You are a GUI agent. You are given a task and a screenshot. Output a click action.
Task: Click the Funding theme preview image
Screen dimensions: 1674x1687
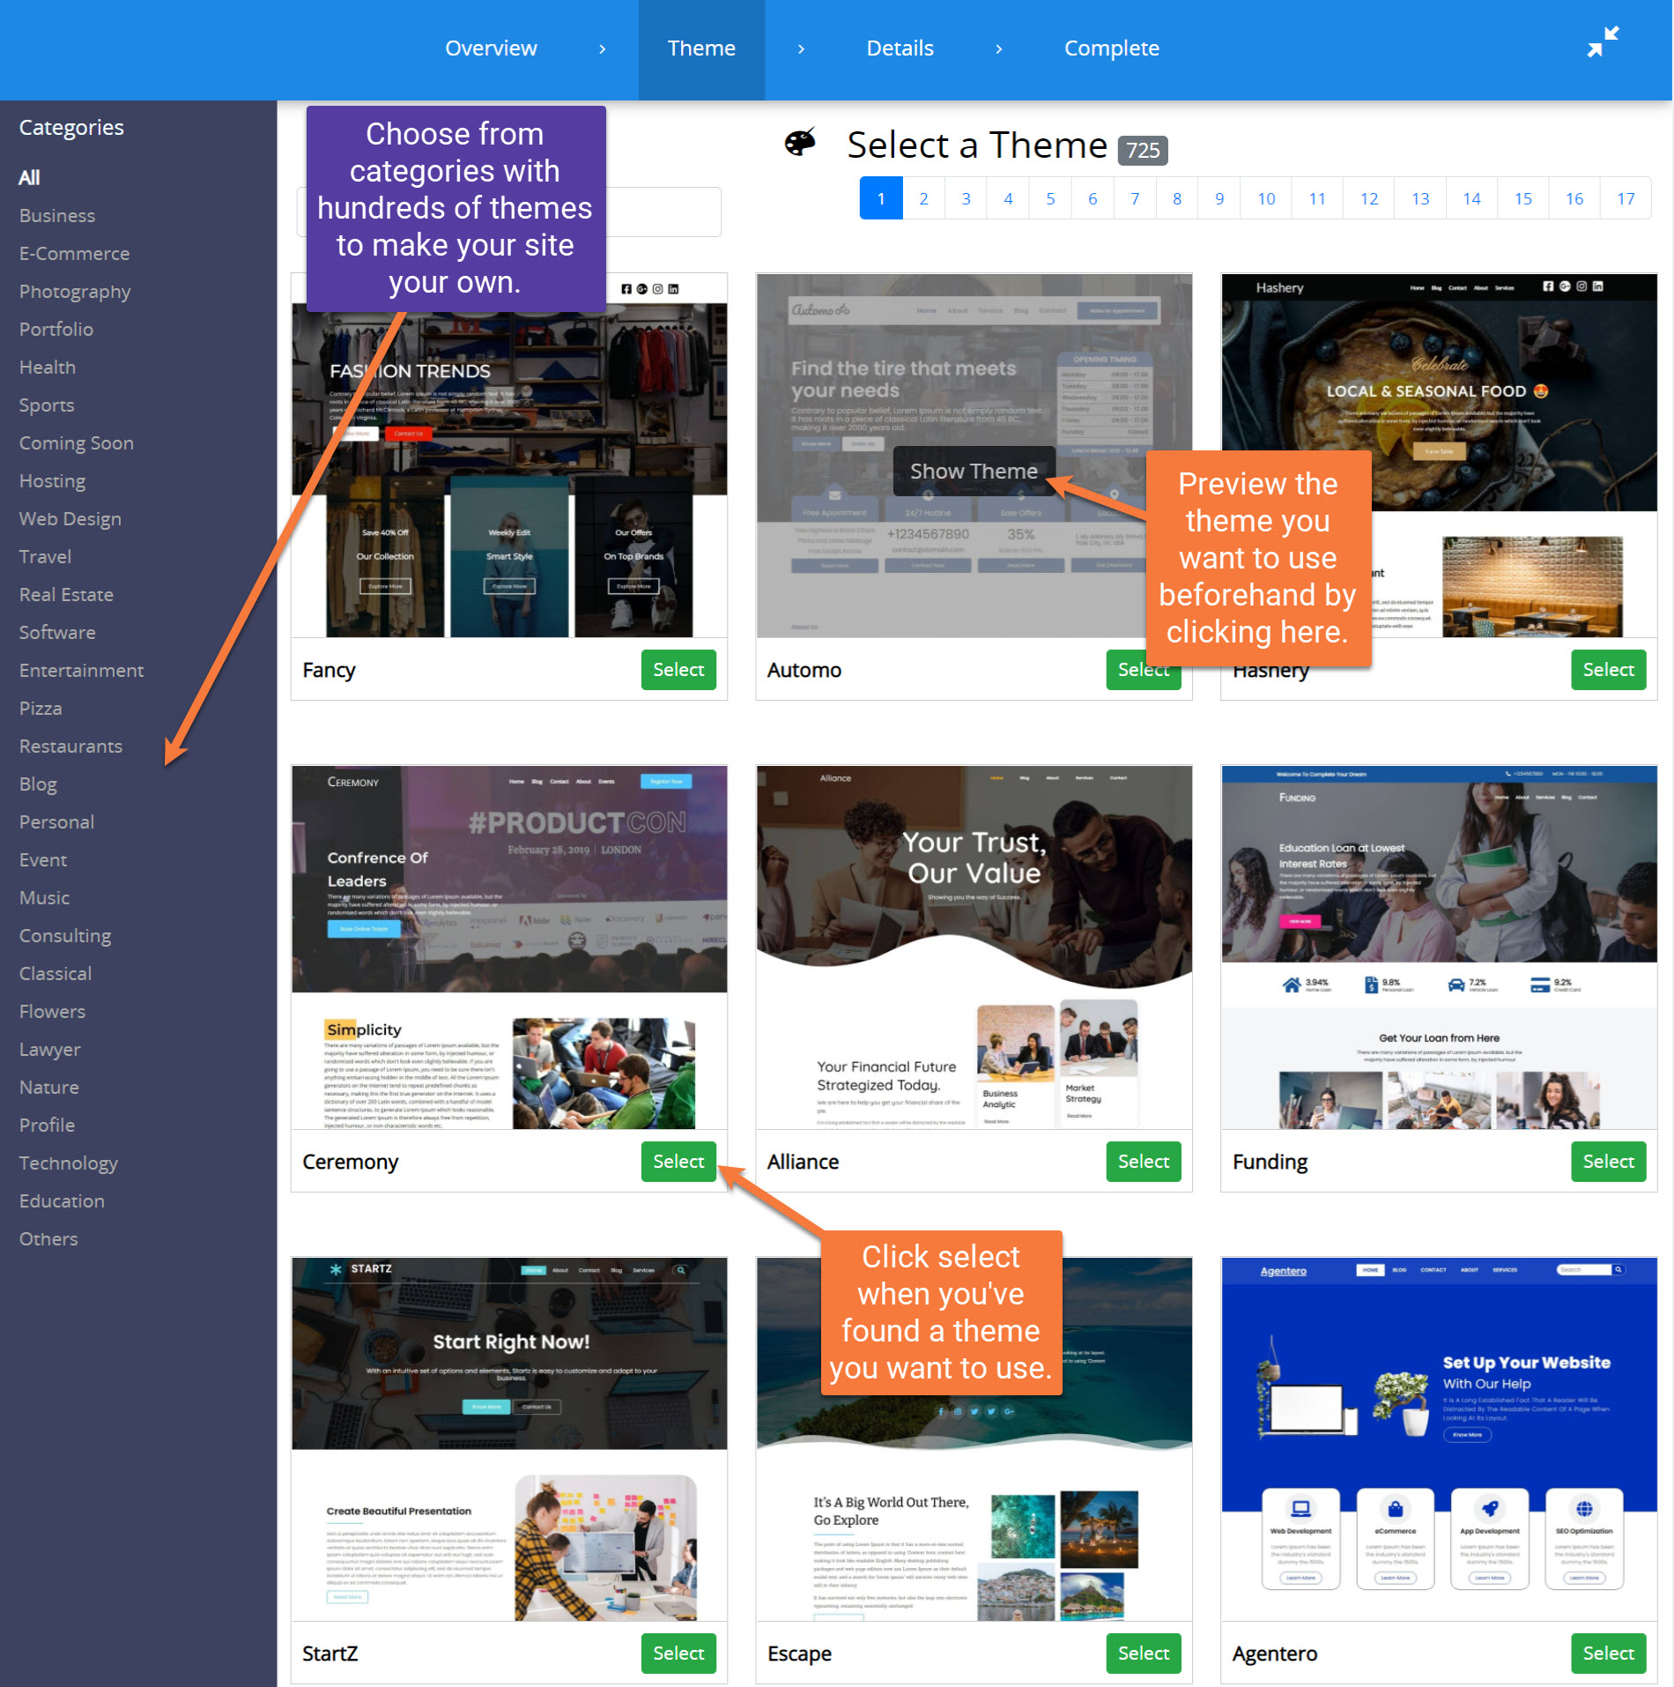click(x=1438, y=948)
